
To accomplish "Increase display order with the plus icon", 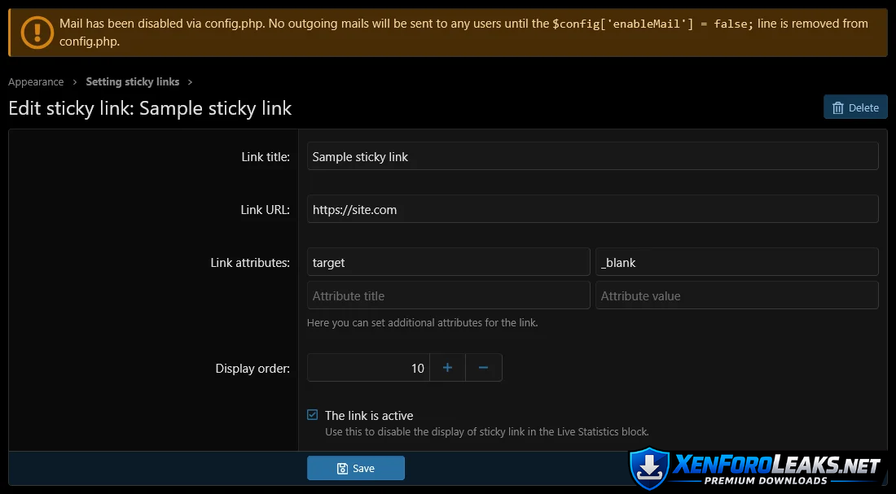I will (x=447, y=368).
